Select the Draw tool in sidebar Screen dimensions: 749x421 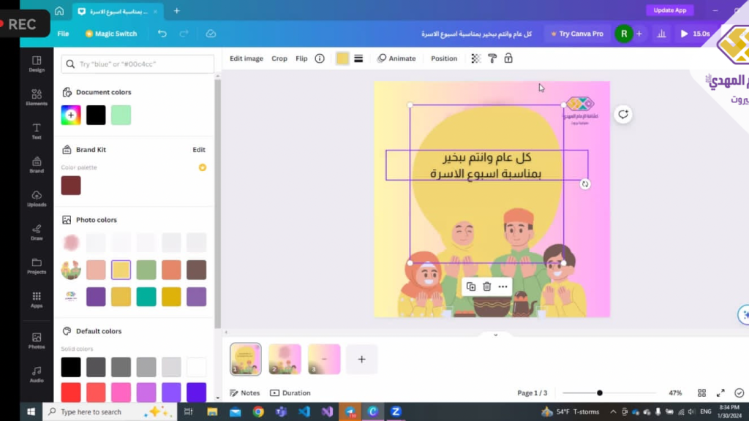(x=37, y=232)
